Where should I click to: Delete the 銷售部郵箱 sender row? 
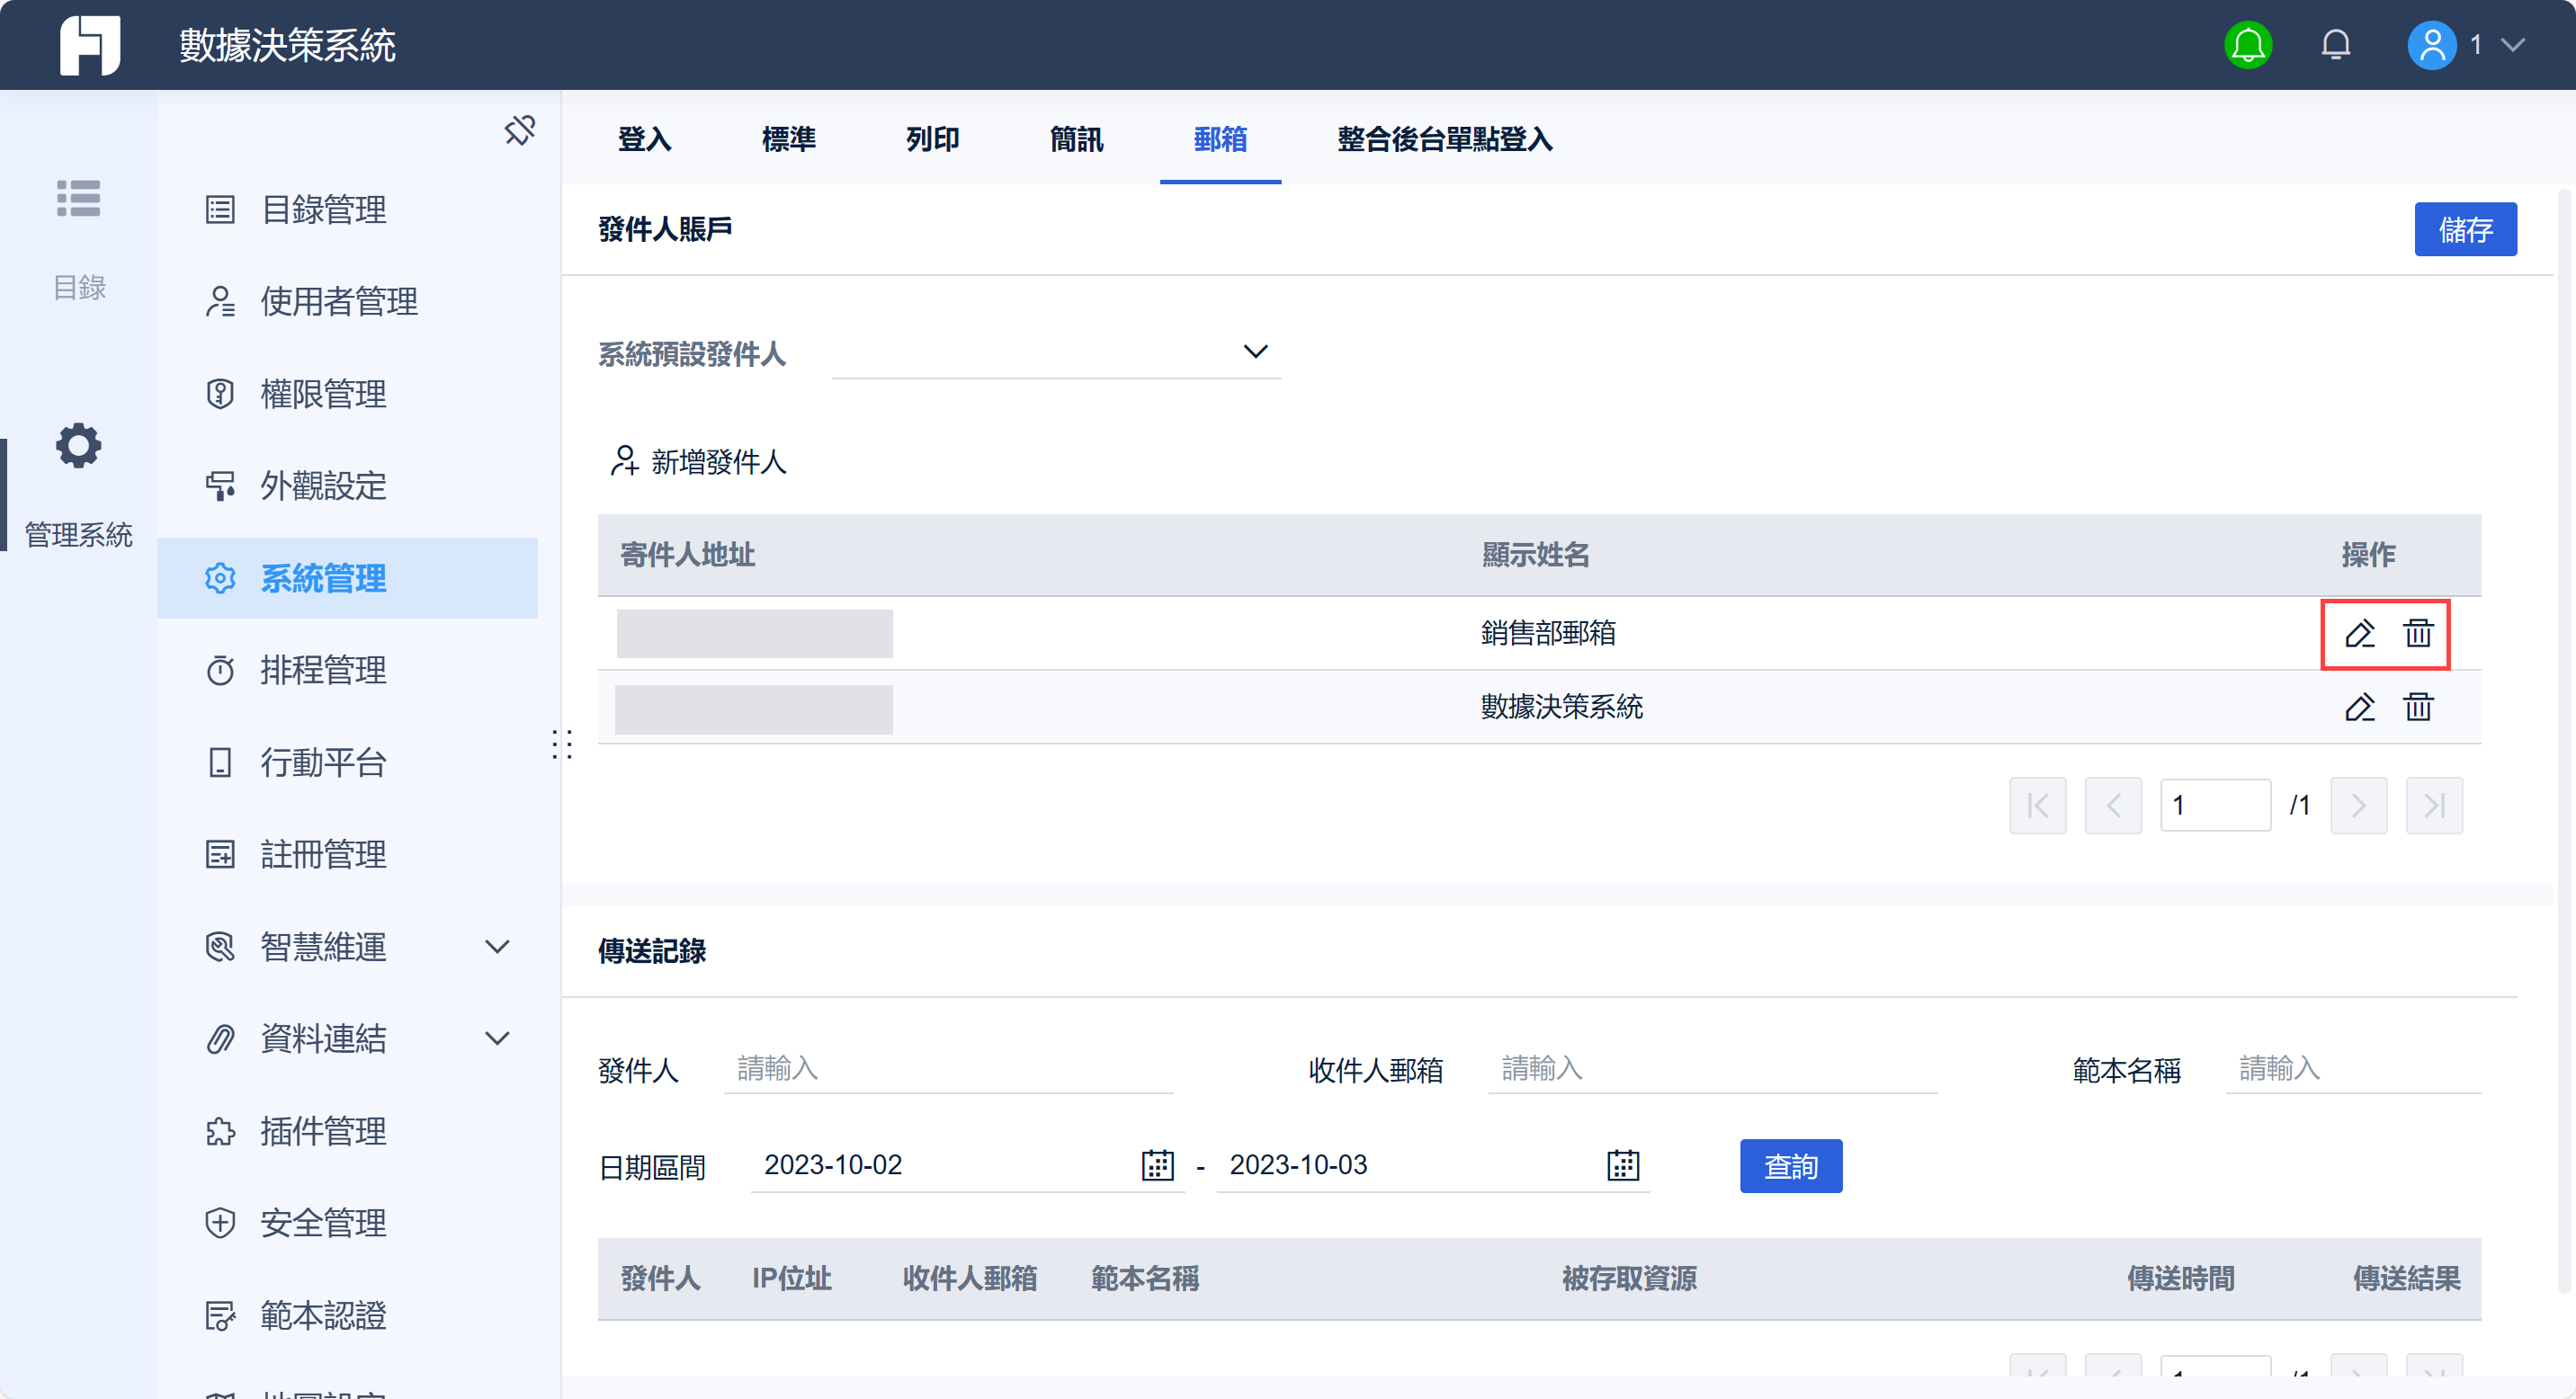(2417, 634)
